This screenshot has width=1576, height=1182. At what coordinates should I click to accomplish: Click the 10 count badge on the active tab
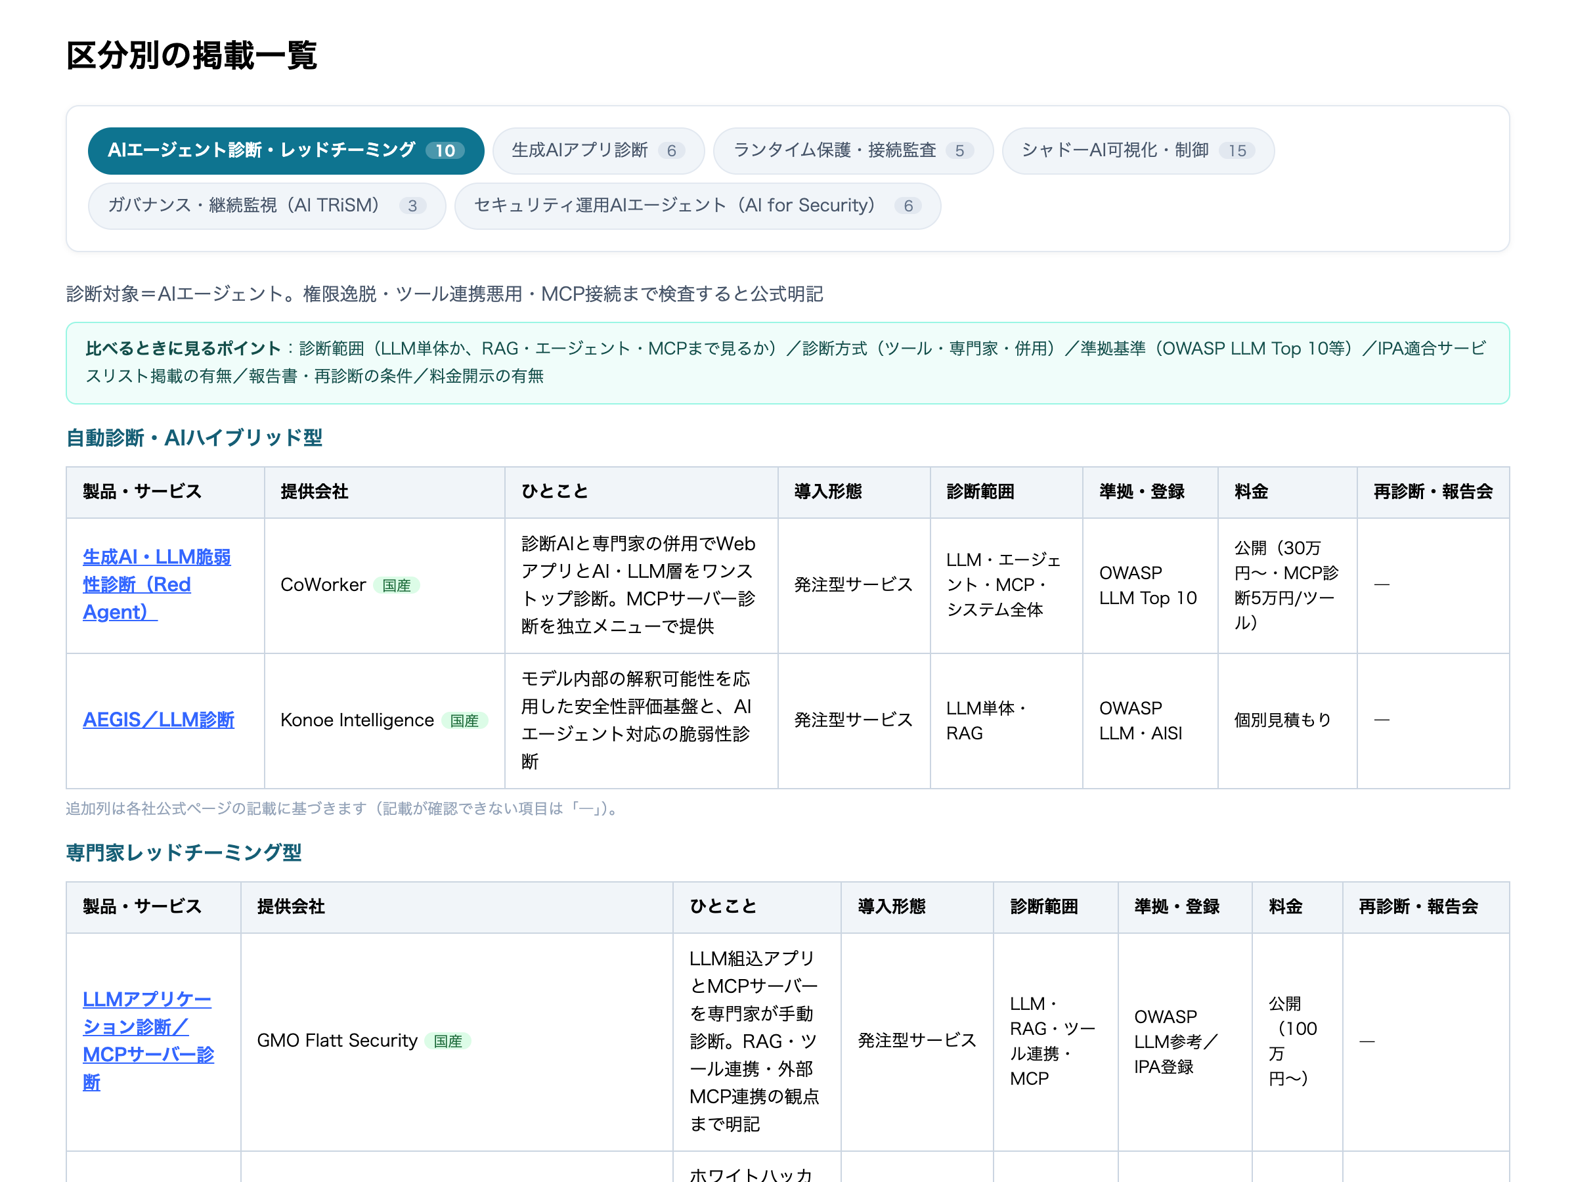[445, 151]
